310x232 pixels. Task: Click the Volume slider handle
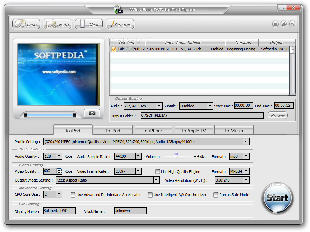pos(176,156)
